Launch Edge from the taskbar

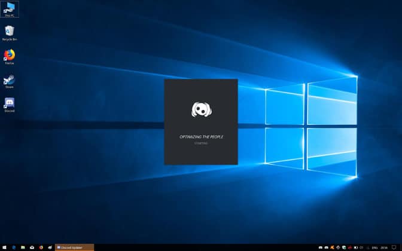(14, 247)
